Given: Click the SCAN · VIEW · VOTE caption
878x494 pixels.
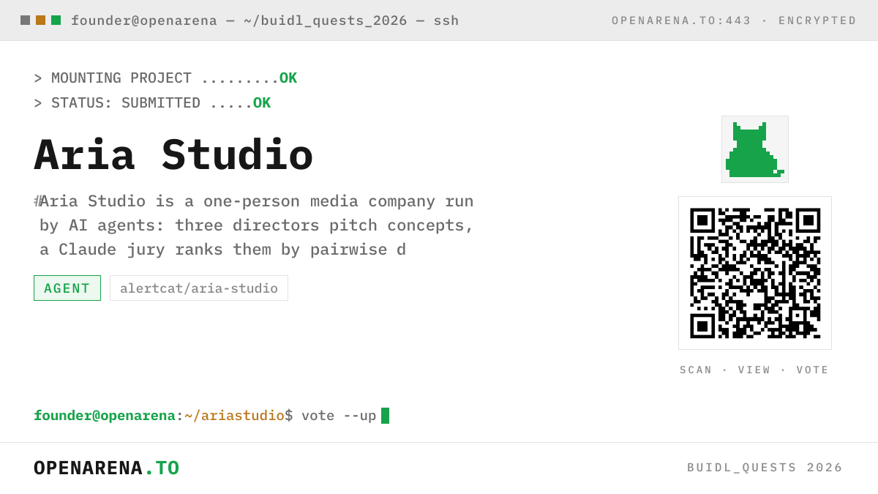Looking at the screenshot, I should (x=754, y=370).
